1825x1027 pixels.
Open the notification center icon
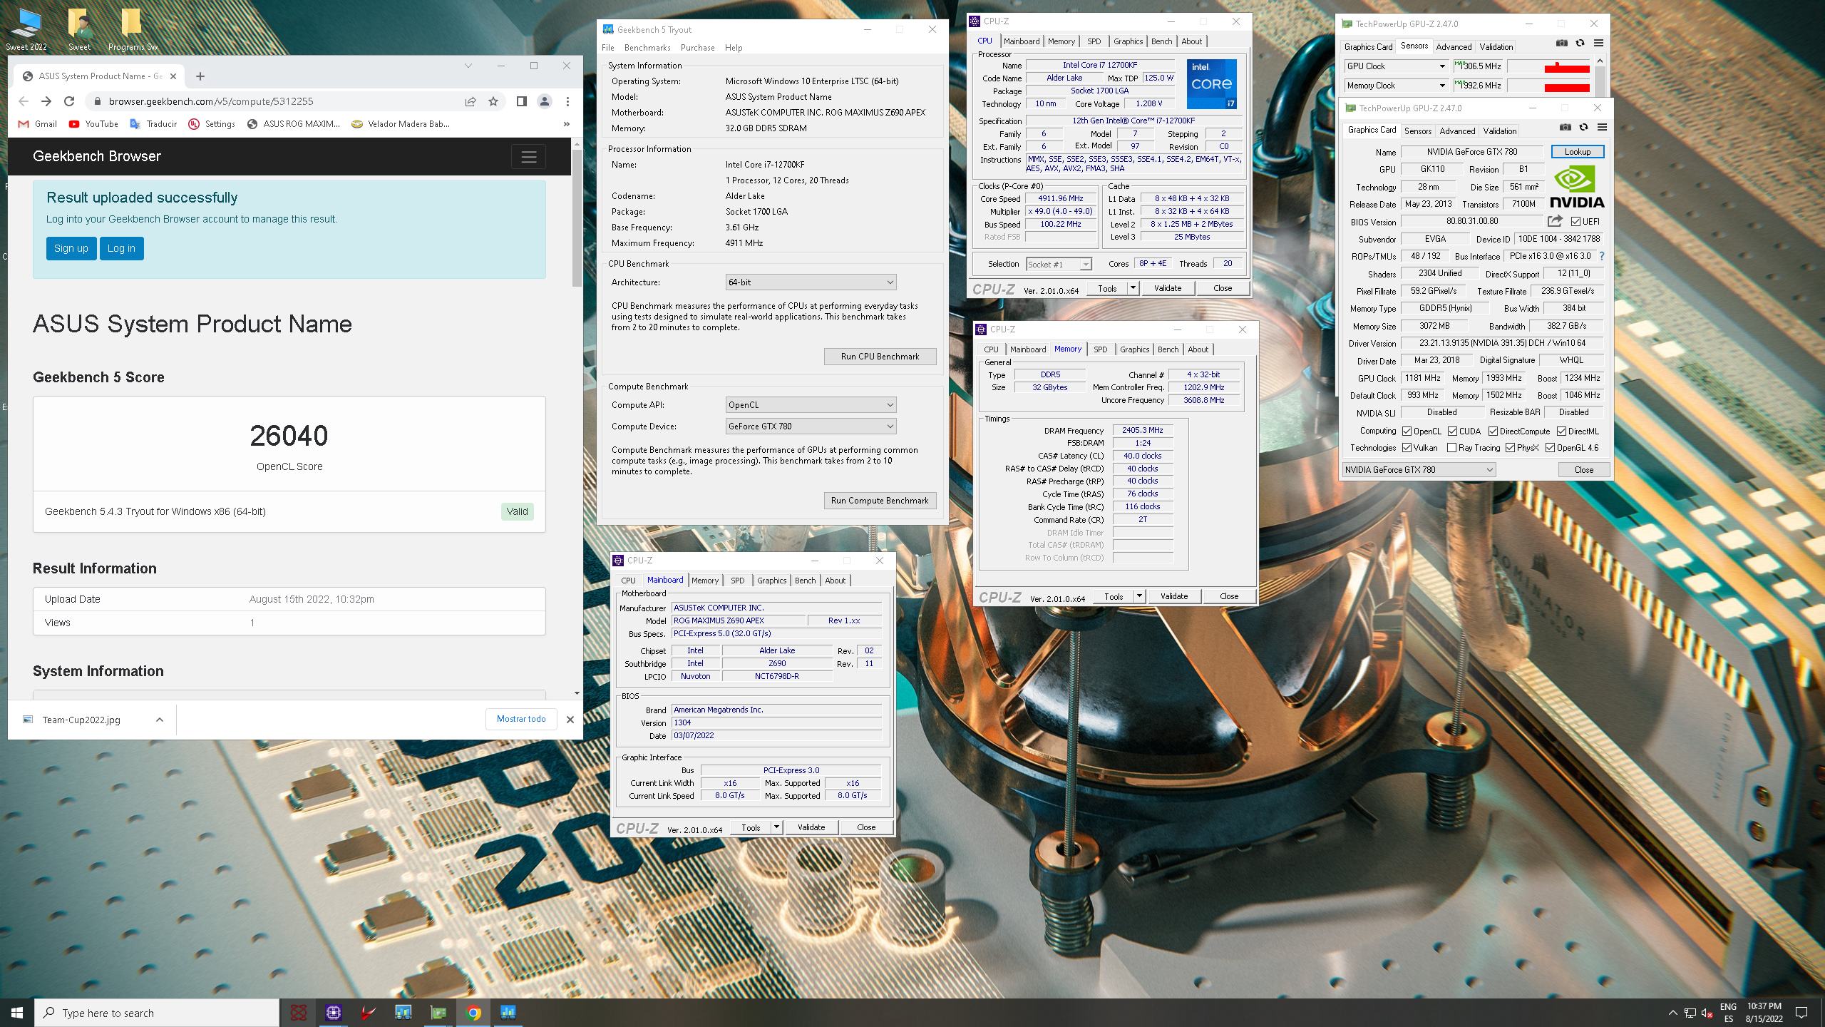tap(1801, 1013)
